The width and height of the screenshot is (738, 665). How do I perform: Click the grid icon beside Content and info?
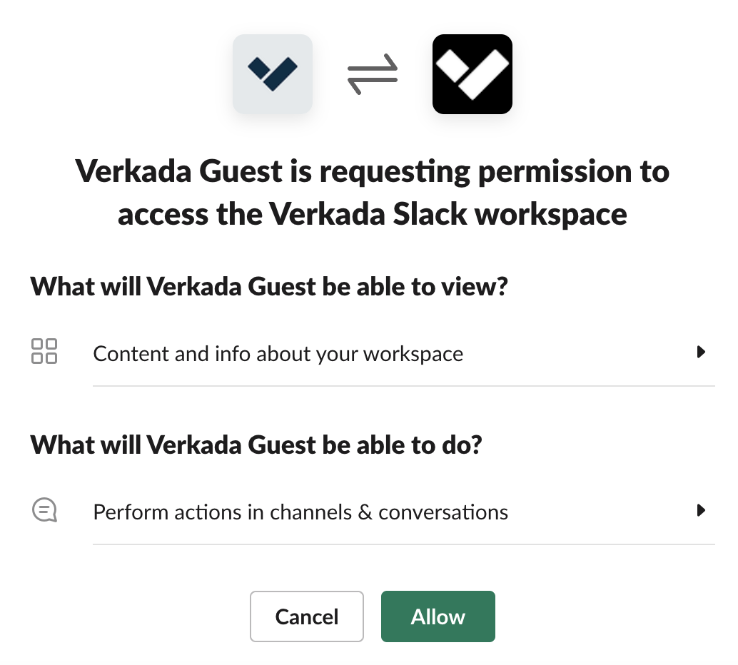click(x=44, y=352)
